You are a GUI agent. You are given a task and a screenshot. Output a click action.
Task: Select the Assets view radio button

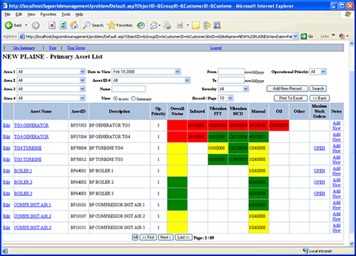(115, 98)
